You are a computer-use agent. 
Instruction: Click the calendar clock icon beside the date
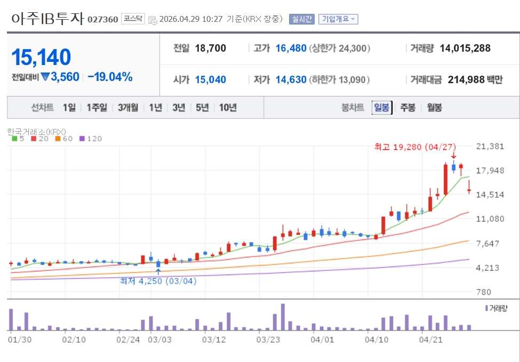tap(153, 20)
